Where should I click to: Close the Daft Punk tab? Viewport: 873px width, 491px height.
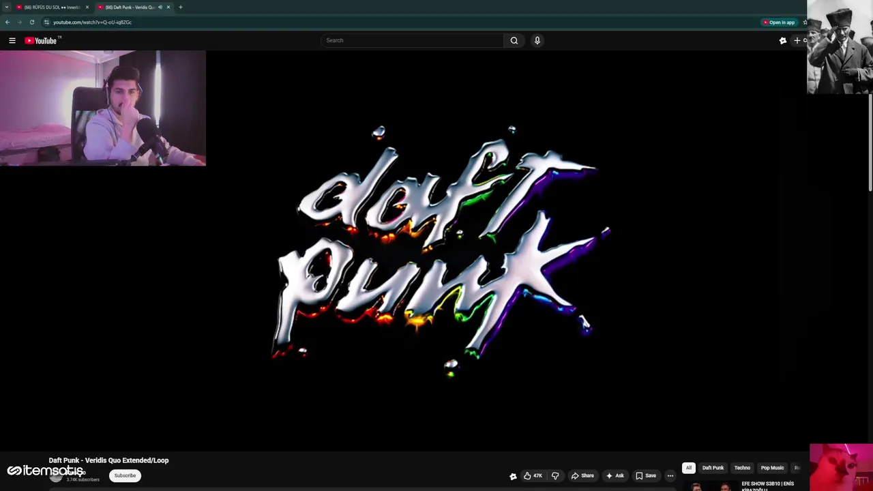168,7
